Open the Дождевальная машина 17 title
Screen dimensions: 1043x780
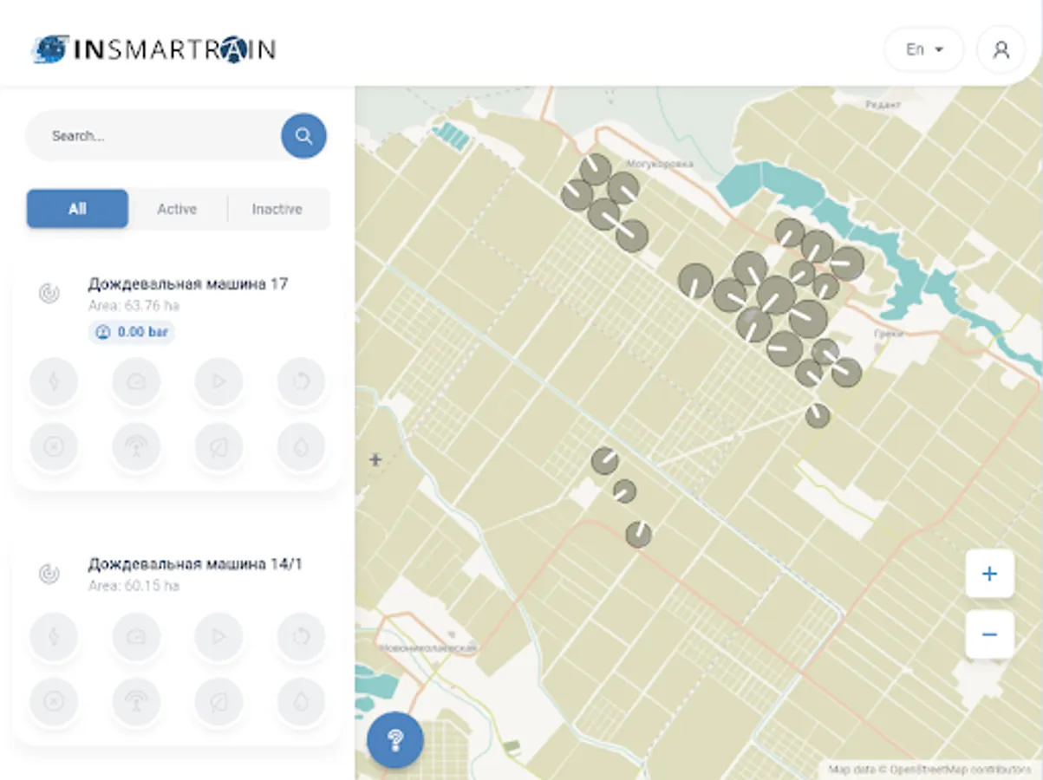pos(188,283)
